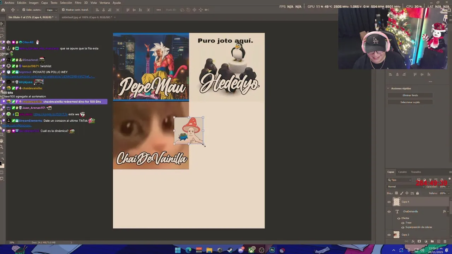Open the Move tool preset dropdown arrow

[x=18, y=10]
